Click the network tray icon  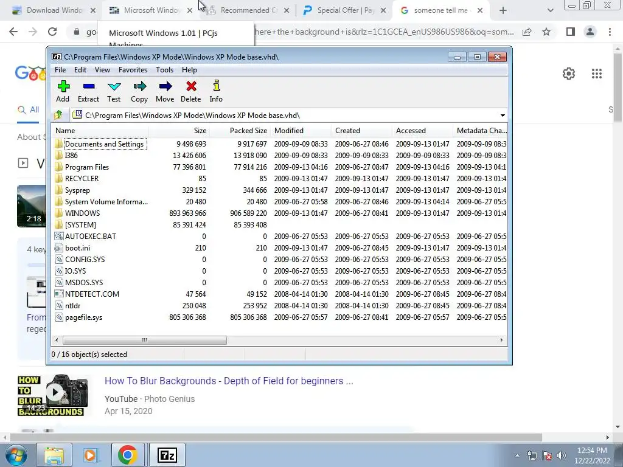tap(532, 455)
